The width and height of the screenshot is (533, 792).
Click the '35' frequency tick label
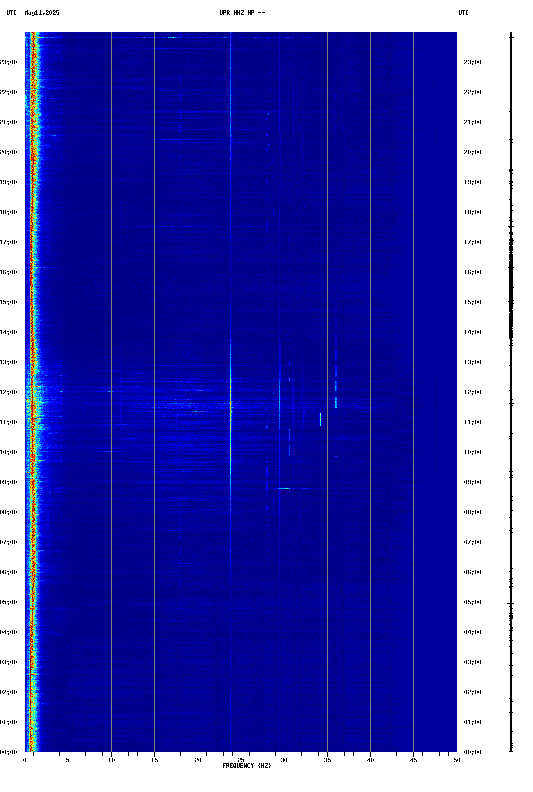[327, 760]
